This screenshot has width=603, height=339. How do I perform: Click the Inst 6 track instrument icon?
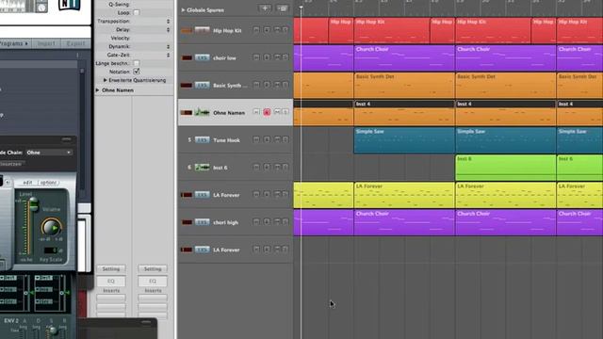pyautogui.click(x=202, y=168)
